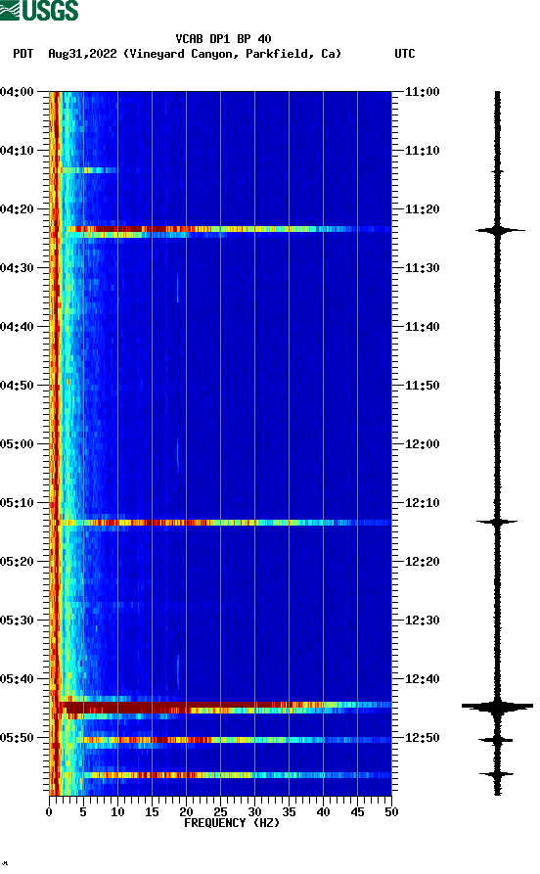The height and width of the screenshot is (874, 540).
Task: Click the 11:40 UTC time label
Action: point(423,327)
